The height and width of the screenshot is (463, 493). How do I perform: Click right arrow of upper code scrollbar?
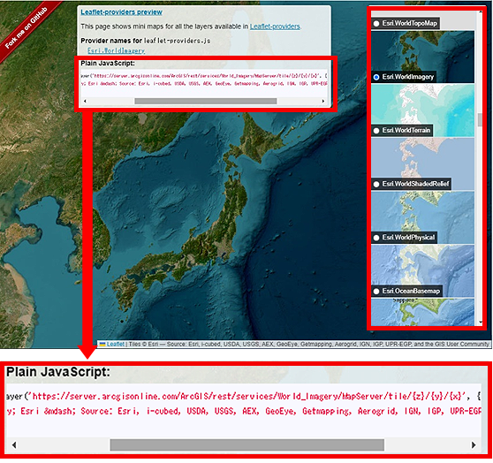coord(322,101)
